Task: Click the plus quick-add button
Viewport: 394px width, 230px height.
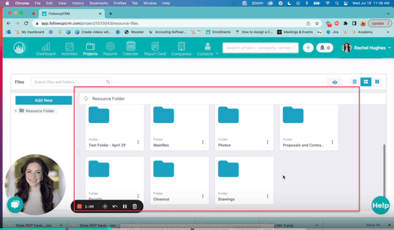Action: pyautogui.click(x=308, y=47)
